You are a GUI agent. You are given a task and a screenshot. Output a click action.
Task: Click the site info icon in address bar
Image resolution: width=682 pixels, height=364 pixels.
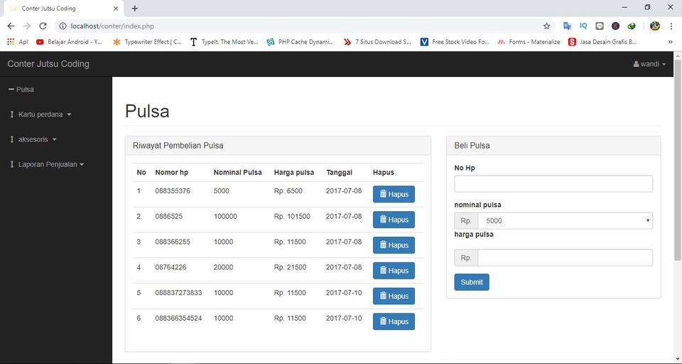[x=63, y=26]
